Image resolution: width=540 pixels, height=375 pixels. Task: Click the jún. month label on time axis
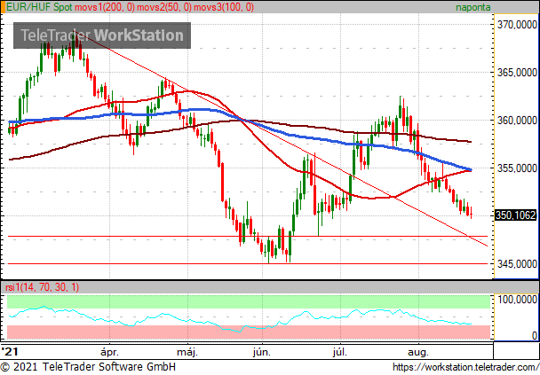(x=262, y=352)
